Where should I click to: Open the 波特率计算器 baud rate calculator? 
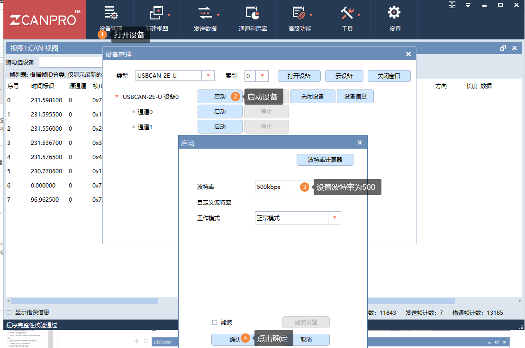point(324,160)
